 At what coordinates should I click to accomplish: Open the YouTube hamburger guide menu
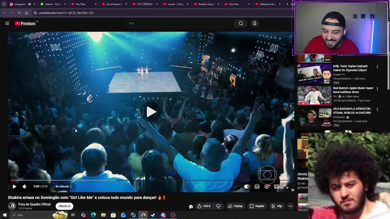pos(7,23)
